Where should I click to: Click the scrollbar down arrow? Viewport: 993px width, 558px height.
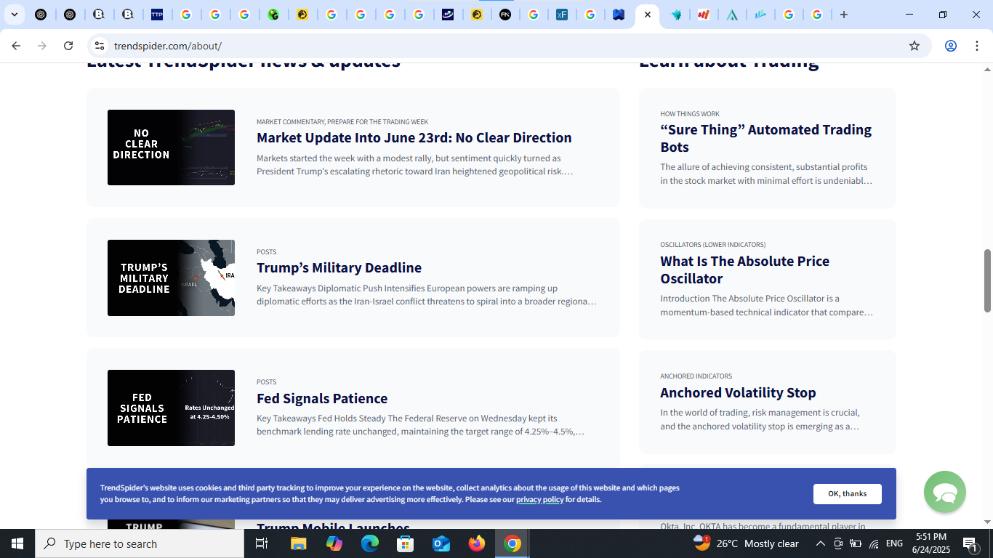coord(987,522)
